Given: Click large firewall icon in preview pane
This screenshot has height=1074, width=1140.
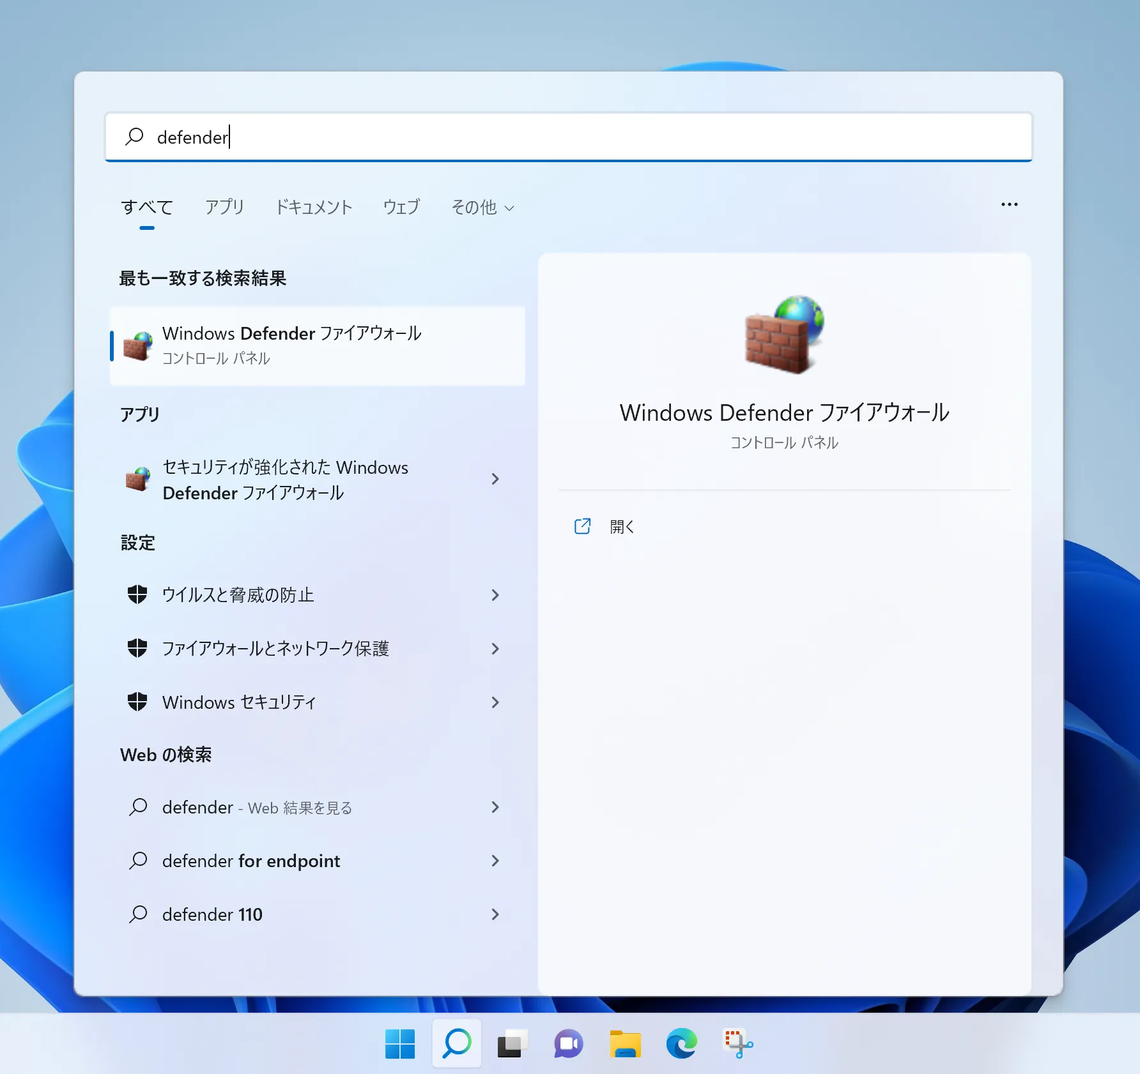Looking at the screenshot, I should point(784,334).
